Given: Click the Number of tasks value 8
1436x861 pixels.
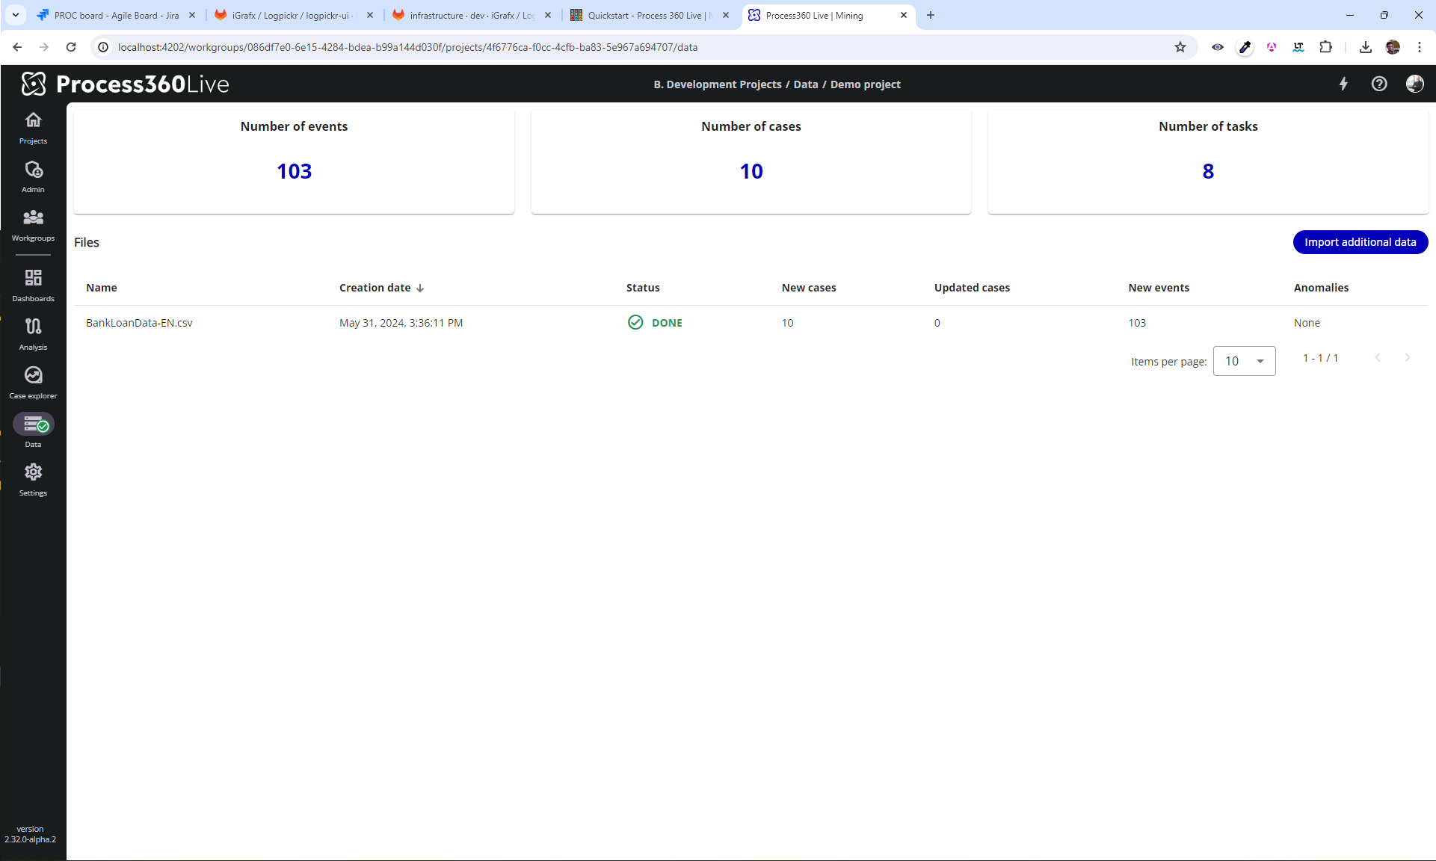Looking at the screenshot, I should (1208, 171).
